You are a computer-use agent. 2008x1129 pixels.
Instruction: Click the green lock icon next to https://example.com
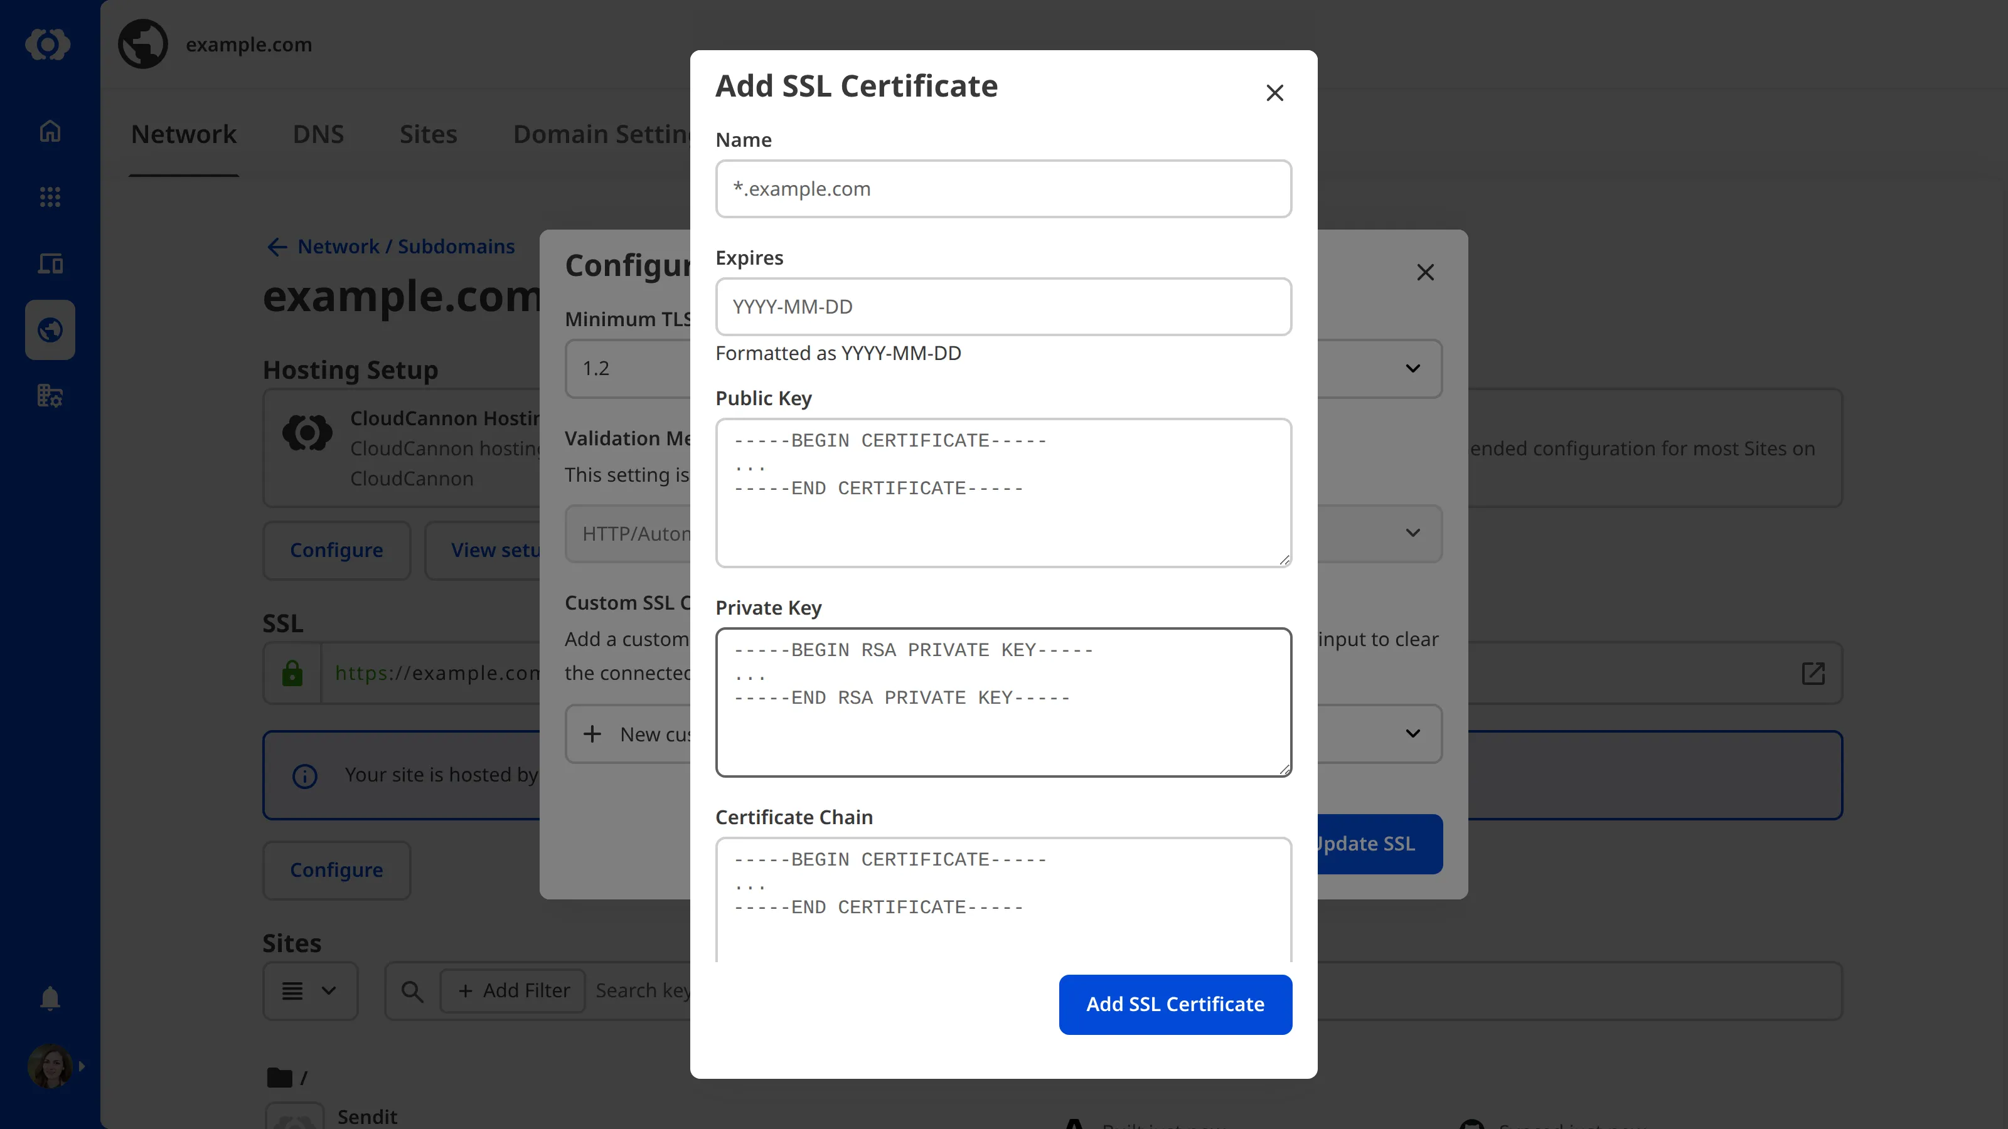[x=292, y=672]
